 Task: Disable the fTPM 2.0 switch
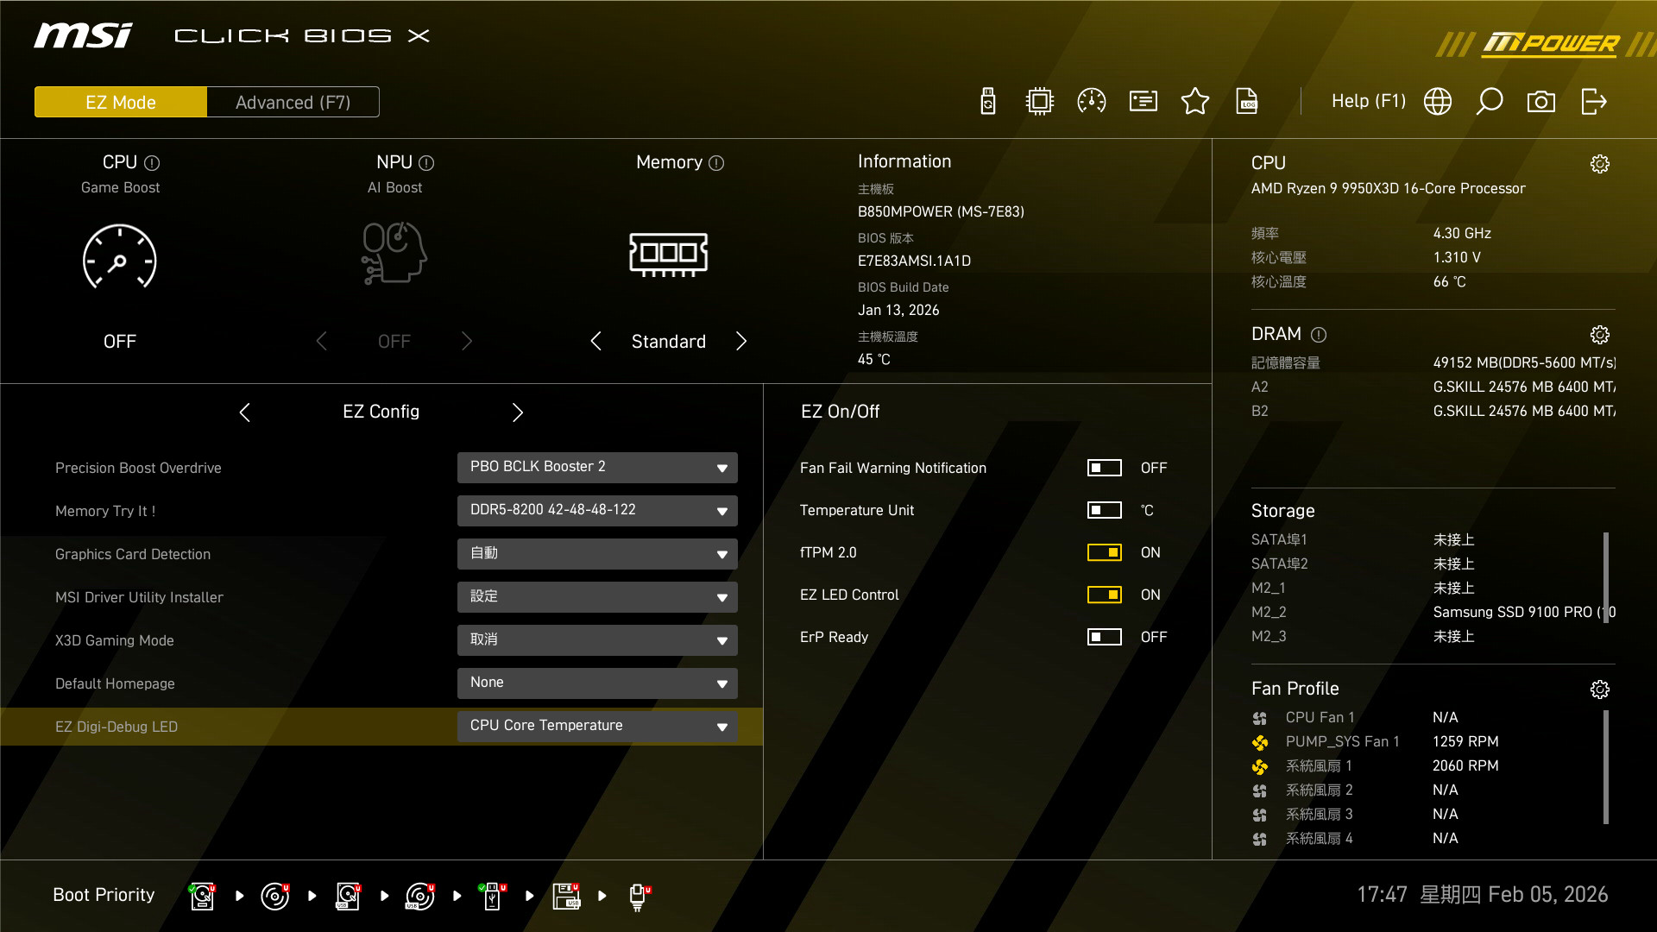click(1104, 552)
